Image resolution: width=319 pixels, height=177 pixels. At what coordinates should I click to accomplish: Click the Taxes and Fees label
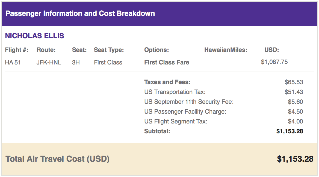pos(167,82)
